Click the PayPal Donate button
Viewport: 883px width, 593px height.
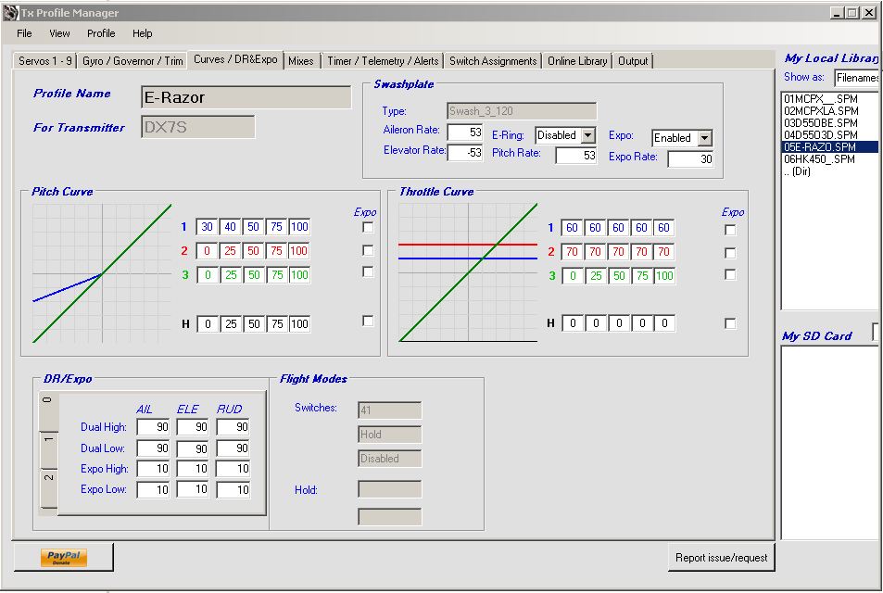[63, 557]
